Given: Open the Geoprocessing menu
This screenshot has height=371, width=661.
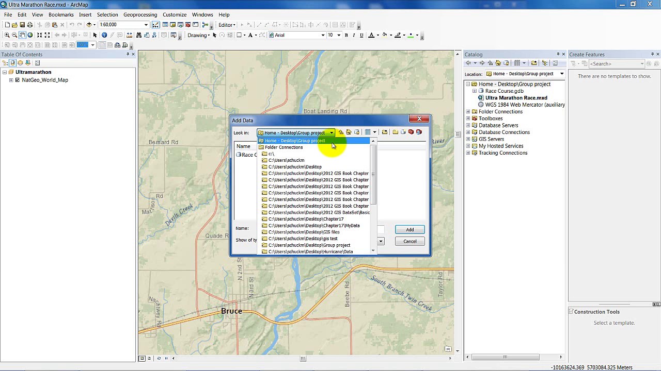Looking at the screenshot, I should tap(140, 14).
